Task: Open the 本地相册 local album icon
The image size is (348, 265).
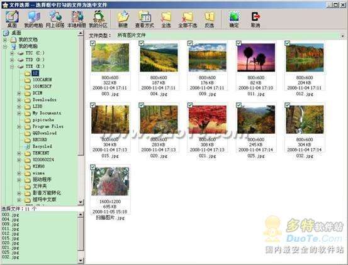Action: click(x=77, y=19)
